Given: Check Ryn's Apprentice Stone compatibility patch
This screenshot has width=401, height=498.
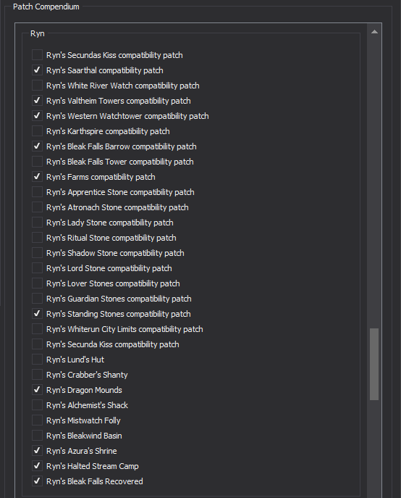Looking at the screenshot, I should 37,192.
